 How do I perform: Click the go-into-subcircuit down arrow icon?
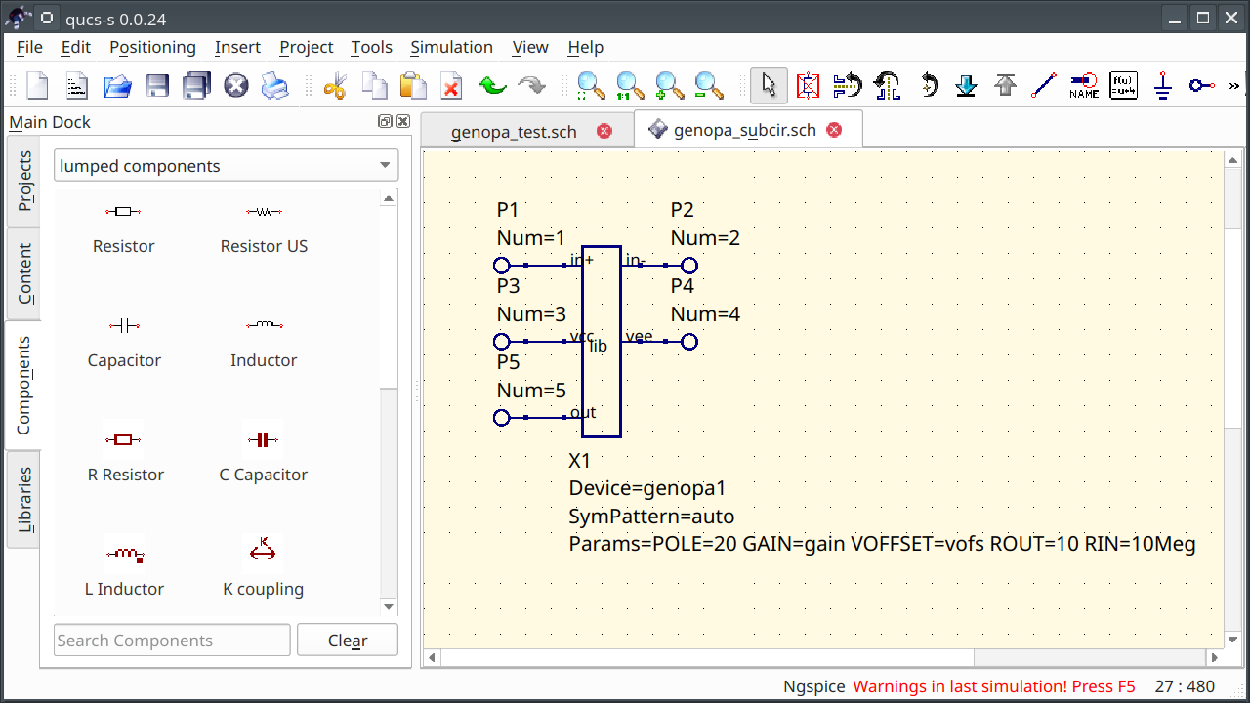[967, 85]
